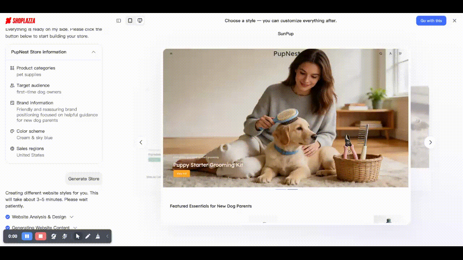This screenshot has width=463, height=260.
Task: Switch to desktop preview view
Action: 140,21
